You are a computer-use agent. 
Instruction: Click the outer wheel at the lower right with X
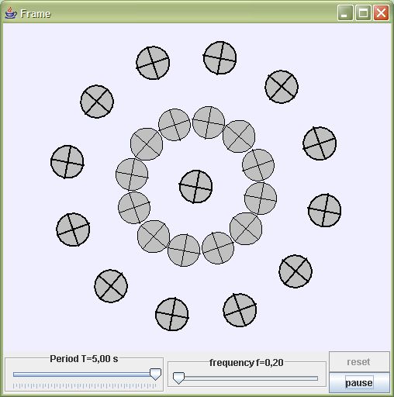(295, 271)
